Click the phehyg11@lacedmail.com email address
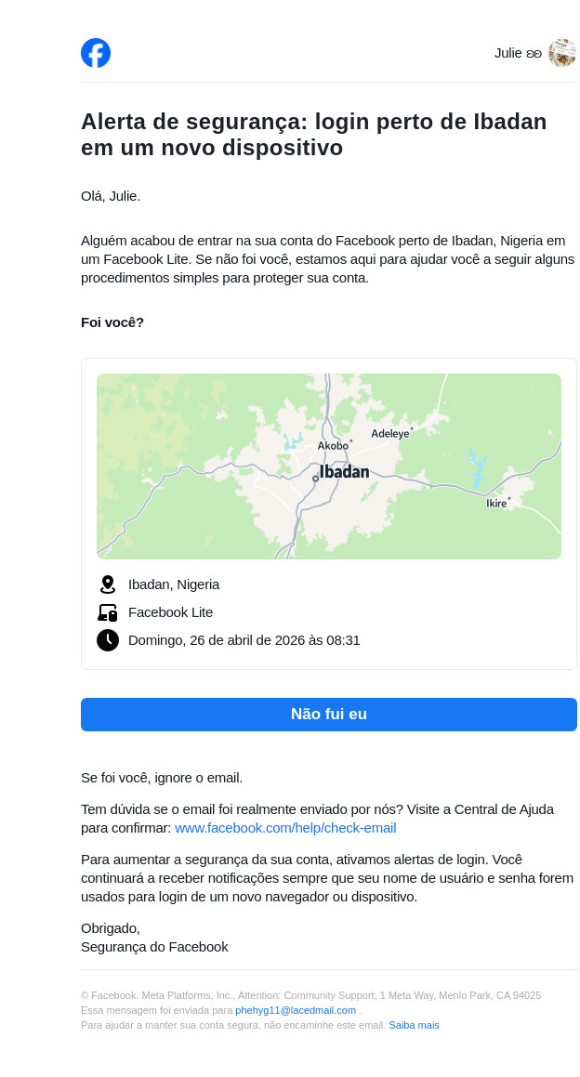Viewport: 580px width, 1077px height. click(x=296, y=1010)
